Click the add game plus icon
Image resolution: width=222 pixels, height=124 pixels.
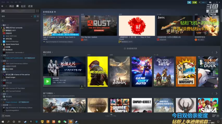click(x=3, y=116)
